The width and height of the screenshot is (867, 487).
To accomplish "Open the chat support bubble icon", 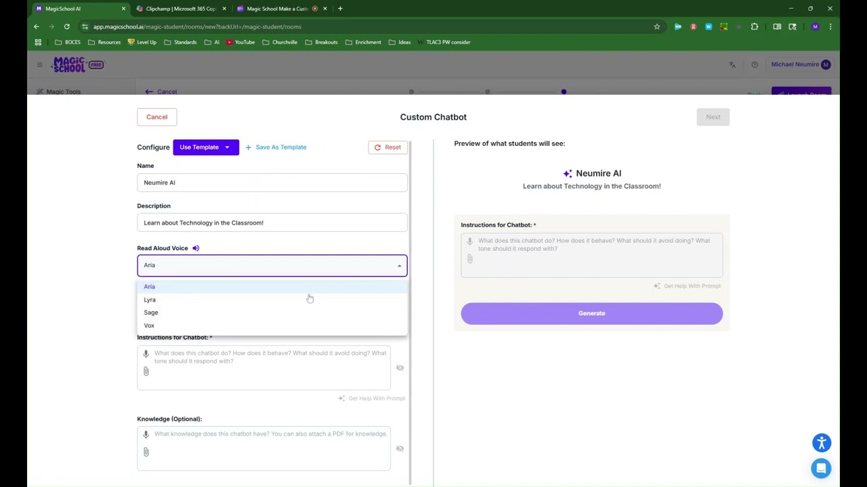I will pos(822,468).
